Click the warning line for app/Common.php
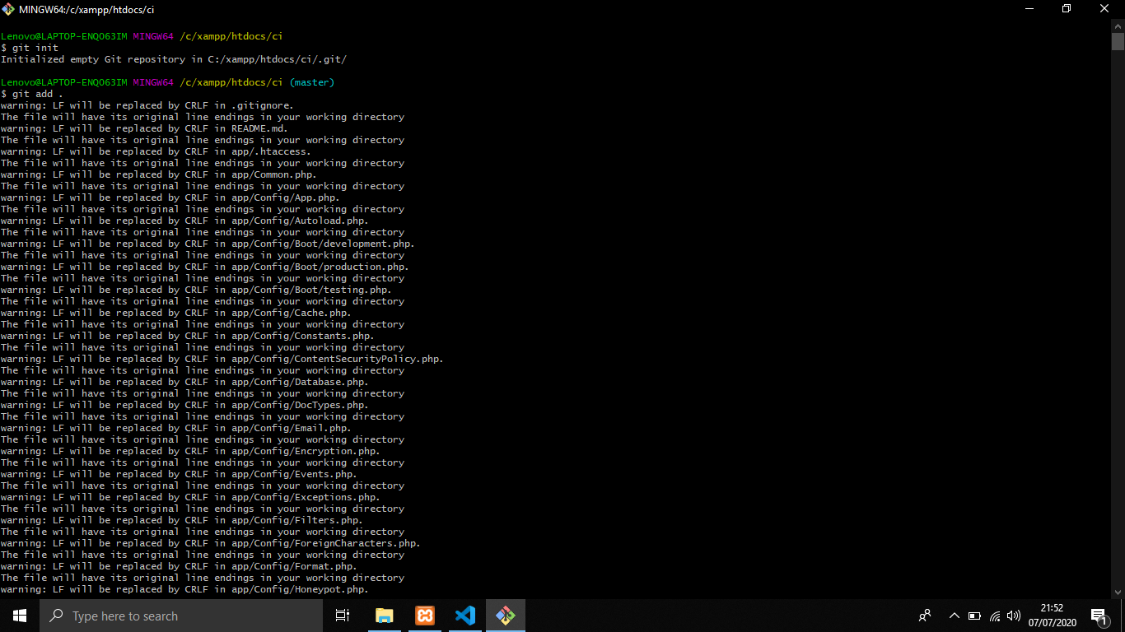This screenshot has height=632, width=1125. click(159, 174)
